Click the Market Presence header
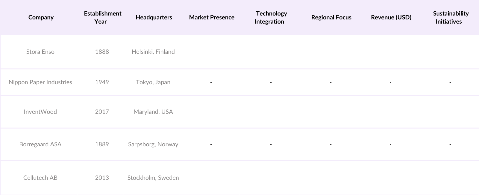This screenshot has height=195, width=479. tap(211, 17)
